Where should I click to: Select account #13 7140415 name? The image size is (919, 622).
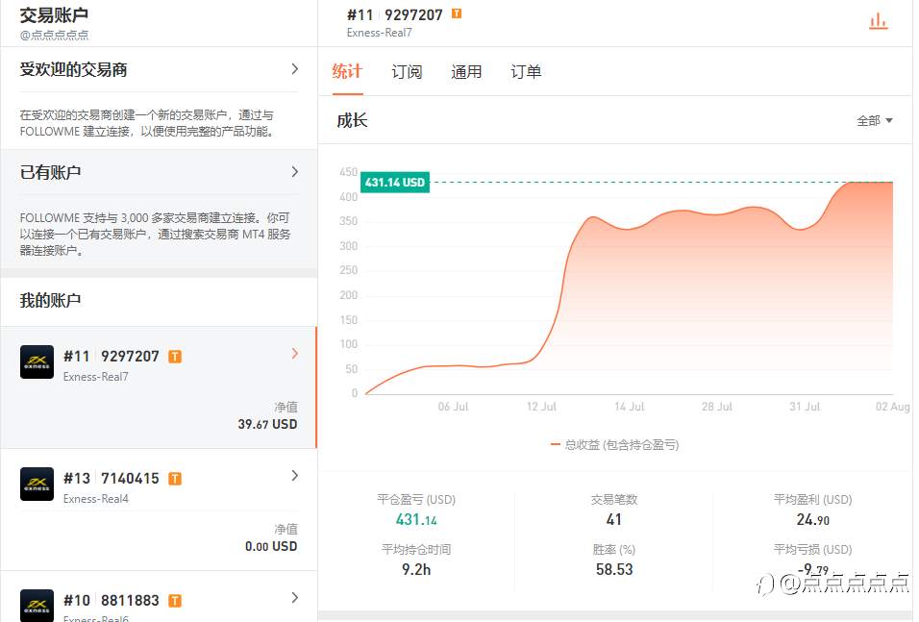pyautogui.click(x=112, y=479)
